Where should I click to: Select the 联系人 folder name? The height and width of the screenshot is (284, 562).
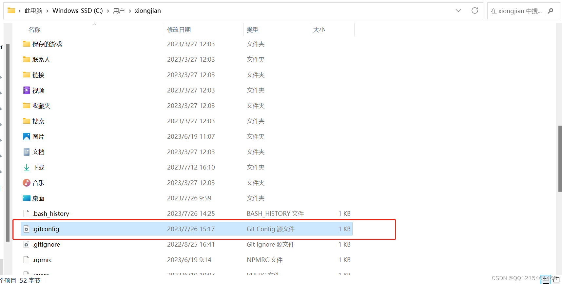[x=41, y=59]
